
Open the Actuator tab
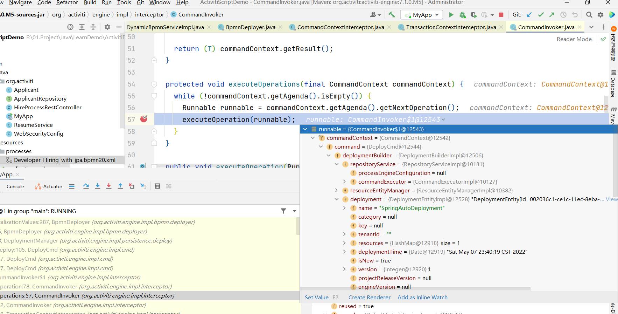[49, 186]
